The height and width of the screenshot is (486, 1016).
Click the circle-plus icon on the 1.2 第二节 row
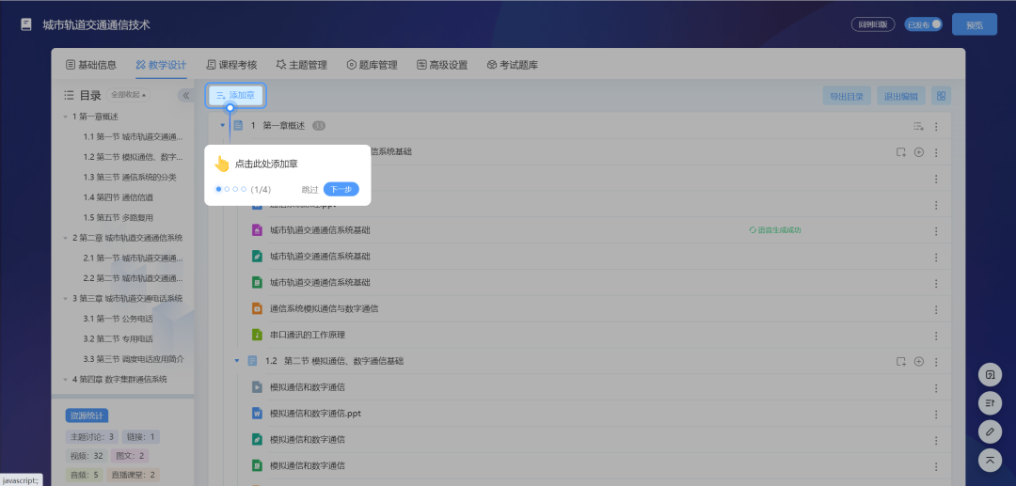pyautogui.click(x=918, y=361)
